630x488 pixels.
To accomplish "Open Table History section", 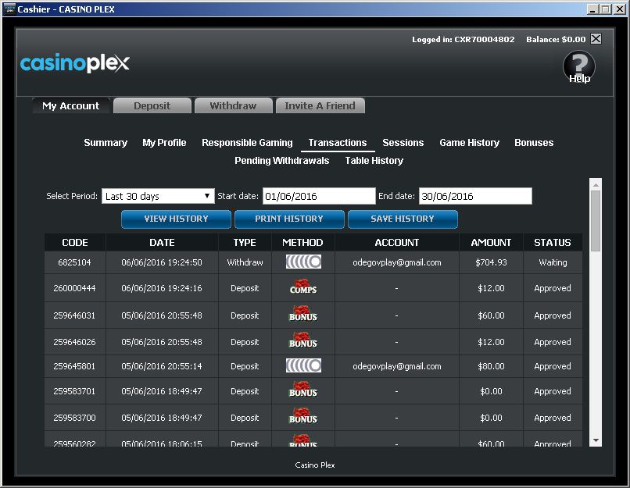I will [x=374, y=161].
